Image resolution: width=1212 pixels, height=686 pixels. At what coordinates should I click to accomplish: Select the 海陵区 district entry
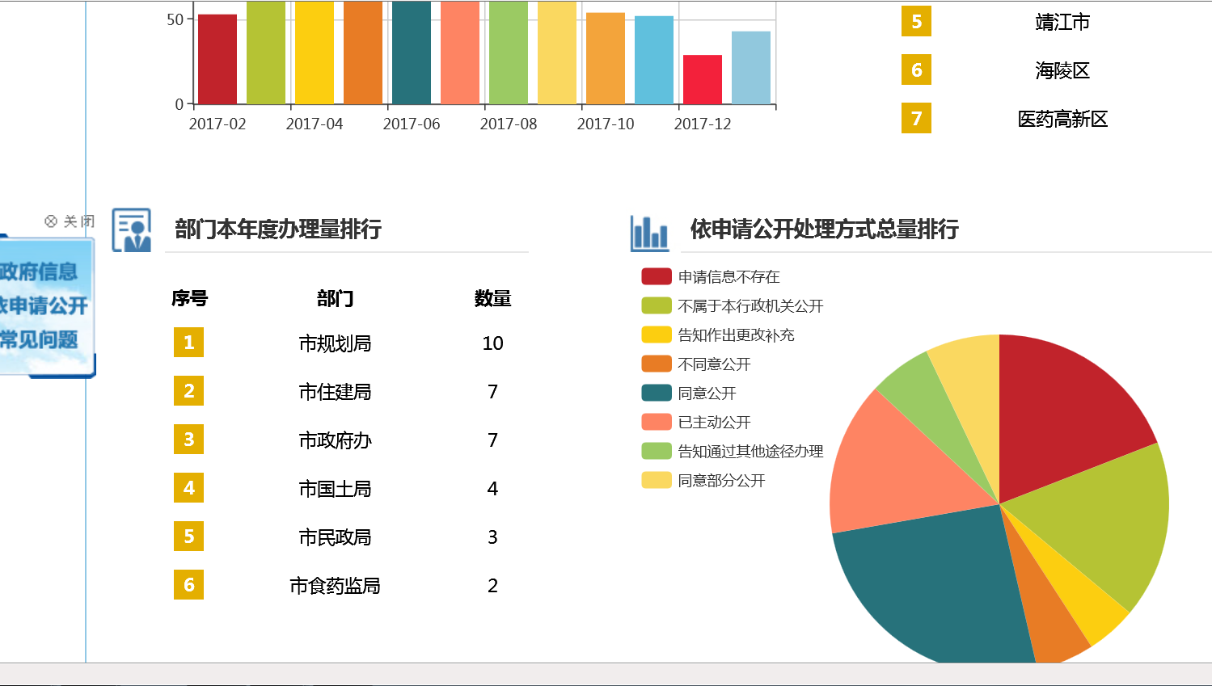coord(1062,71)
